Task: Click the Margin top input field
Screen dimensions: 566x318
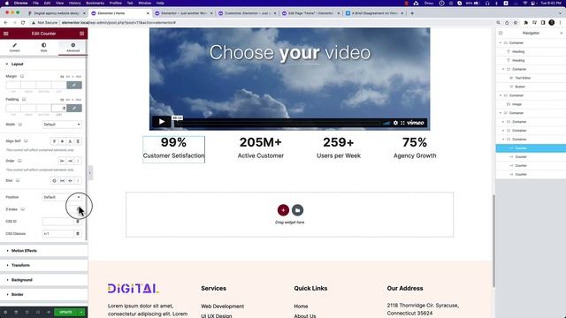Action: [x=13, y=85]
